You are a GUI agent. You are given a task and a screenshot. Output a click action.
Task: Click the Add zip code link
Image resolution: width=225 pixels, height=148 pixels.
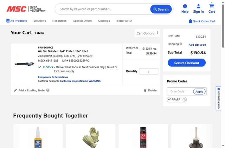click(197, 45)
